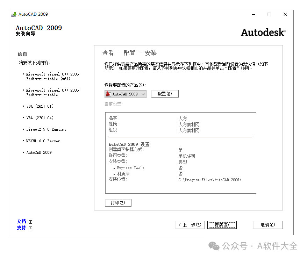This screenshot has height=258, width=307.
Task: Start installation with 安装(N) button
Action: (222, 225)
